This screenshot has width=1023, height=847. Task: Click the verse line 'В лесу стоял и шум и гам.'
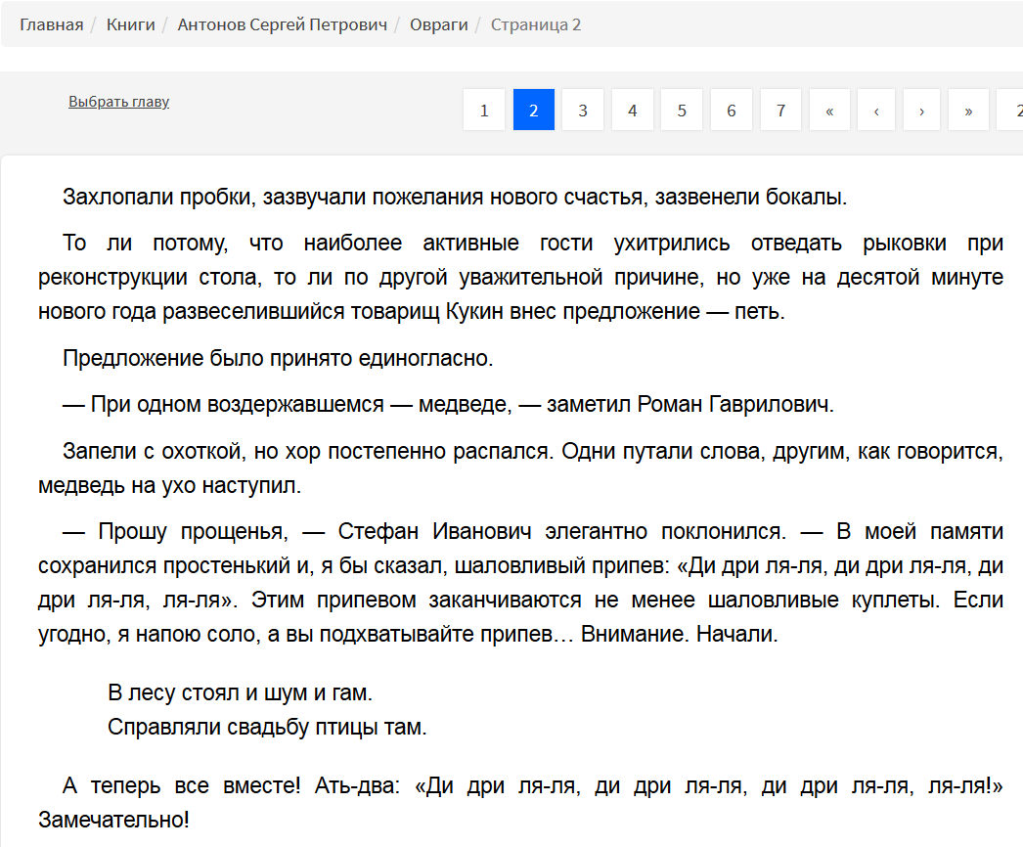tap(240, 692)
